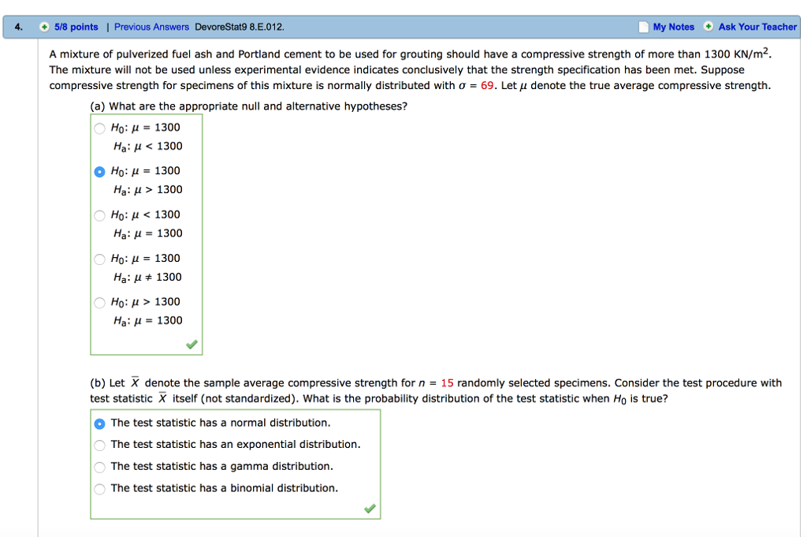Select hypothesis option Ha: mu not equal 1300

point(99,258)
